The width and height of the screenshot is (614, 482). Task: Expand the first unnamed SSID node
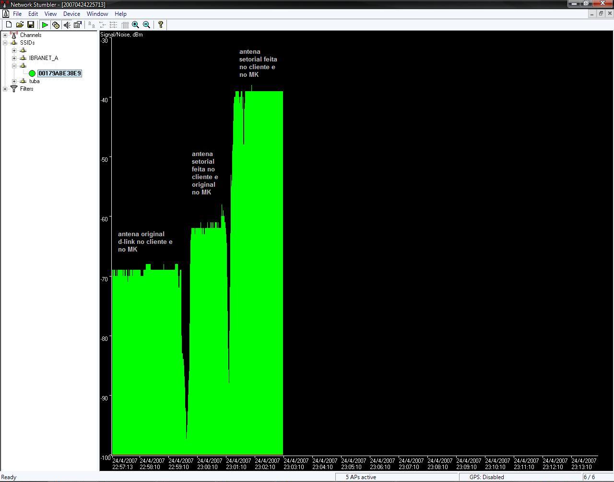pyautogui.click(x=14, y=50)
